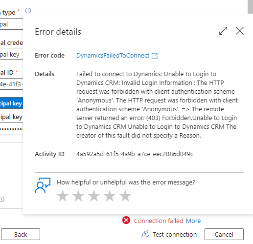This screenshot has height=244, width=253.
Task: Click the external link icon beside the error code
Action: tap(155, 56)
